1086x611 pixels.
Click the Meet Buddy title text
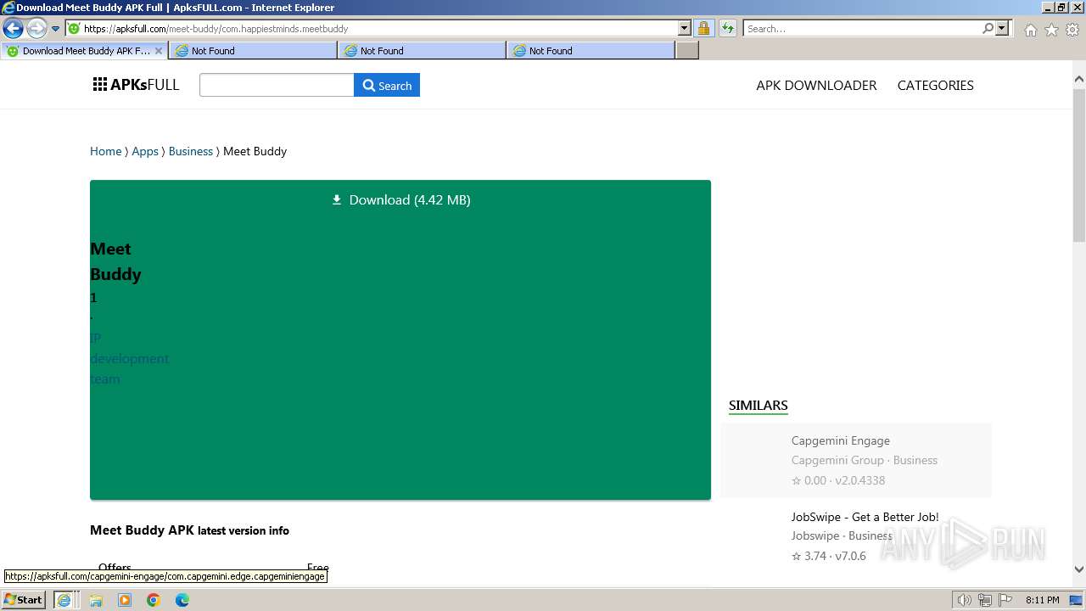pos(115,261)
